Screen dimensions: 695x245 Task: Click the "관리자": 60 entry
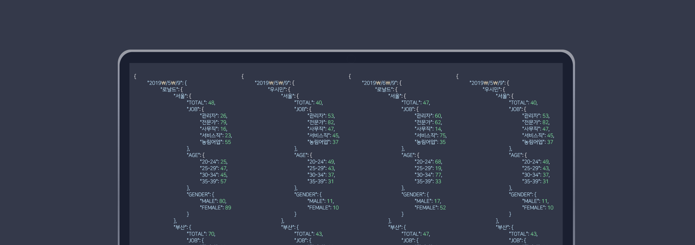[x=428, y=116]
